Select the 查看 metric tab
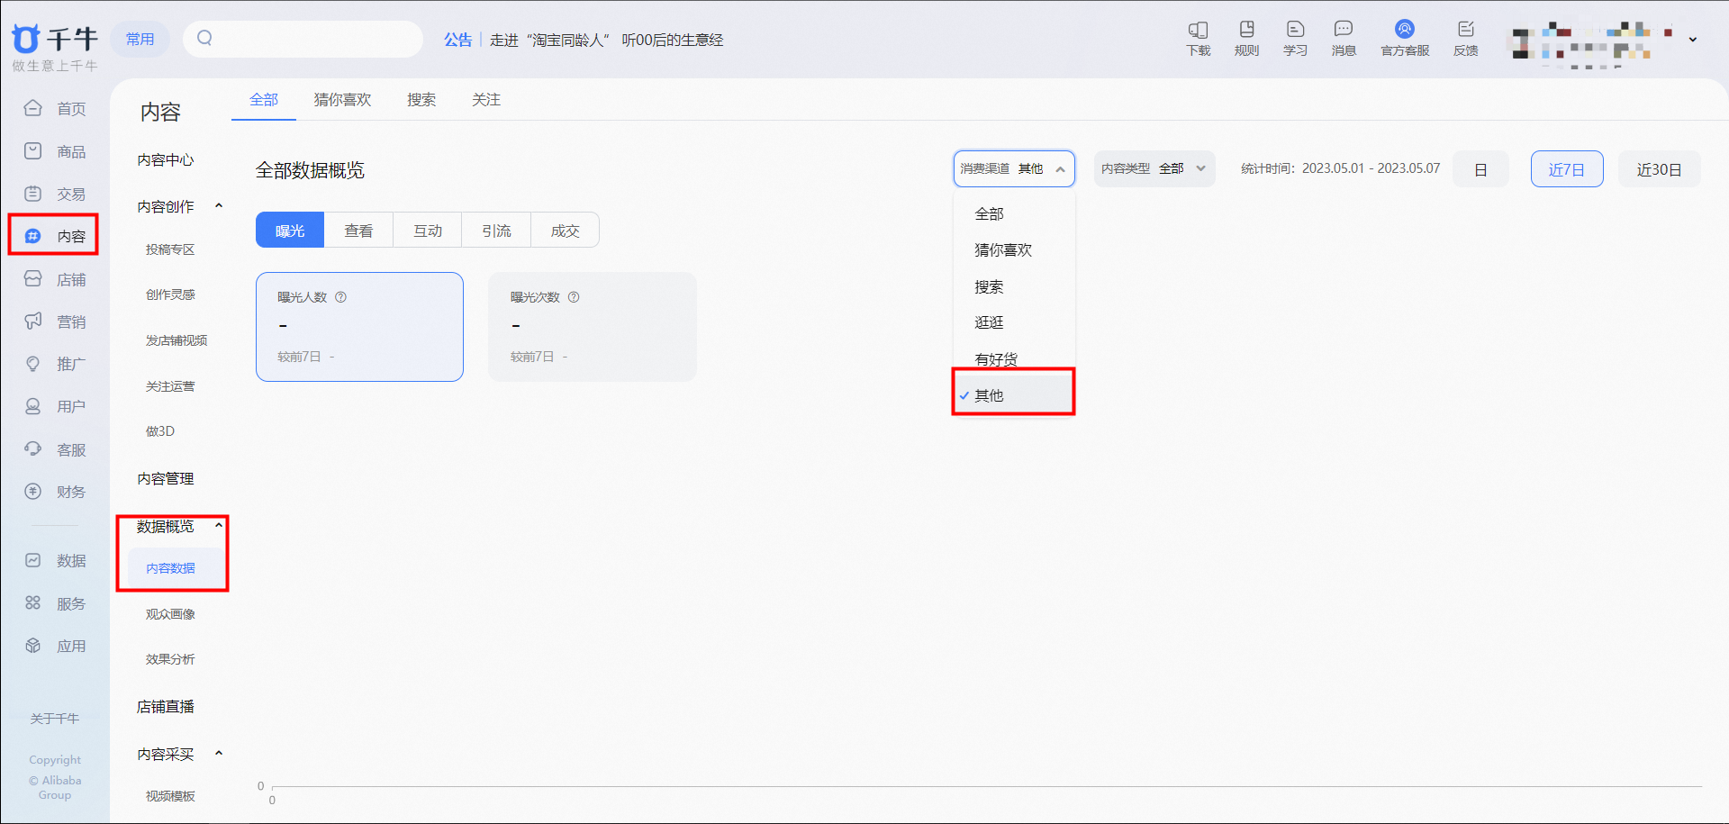The image size is (1729, 824). 358,231
